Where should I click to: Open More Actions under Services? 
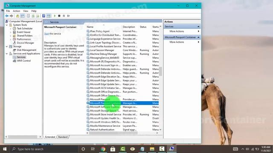(182, 31)
